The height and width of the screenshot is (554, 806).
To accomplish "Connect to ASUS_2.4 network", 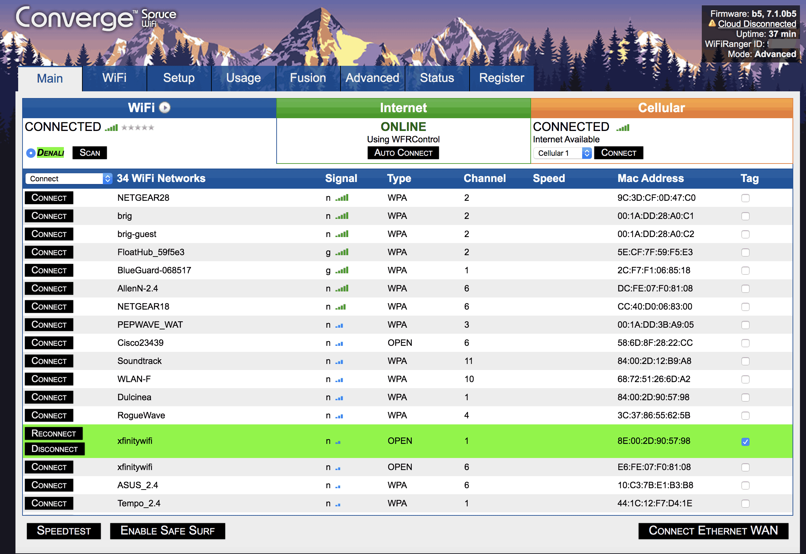I will (x=49, y=485).
